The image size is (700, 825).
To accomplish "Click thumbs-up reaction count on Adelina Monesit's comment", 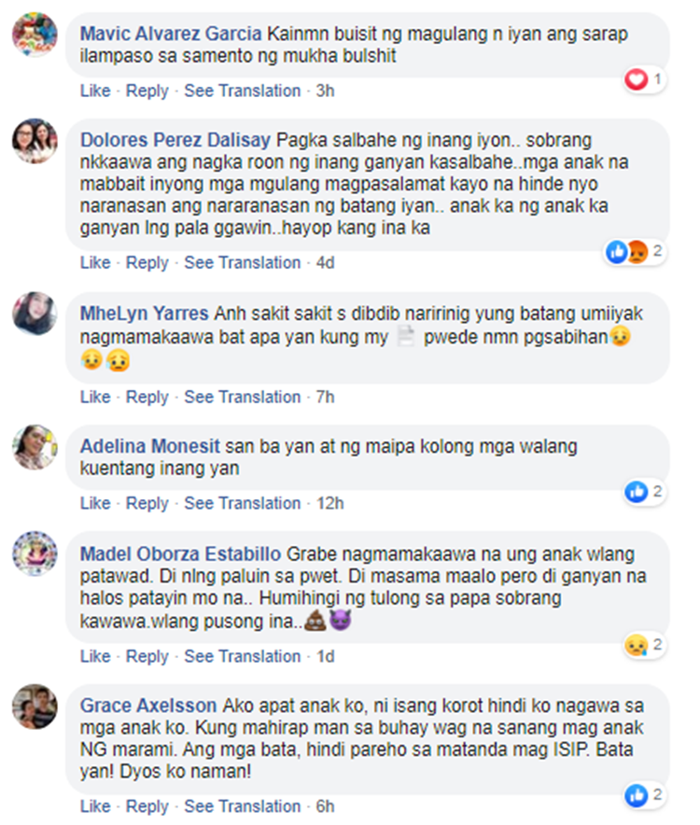I will 645,492.
